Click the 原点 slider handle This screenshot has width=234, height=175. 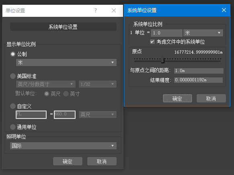click(x=163, y=60)
